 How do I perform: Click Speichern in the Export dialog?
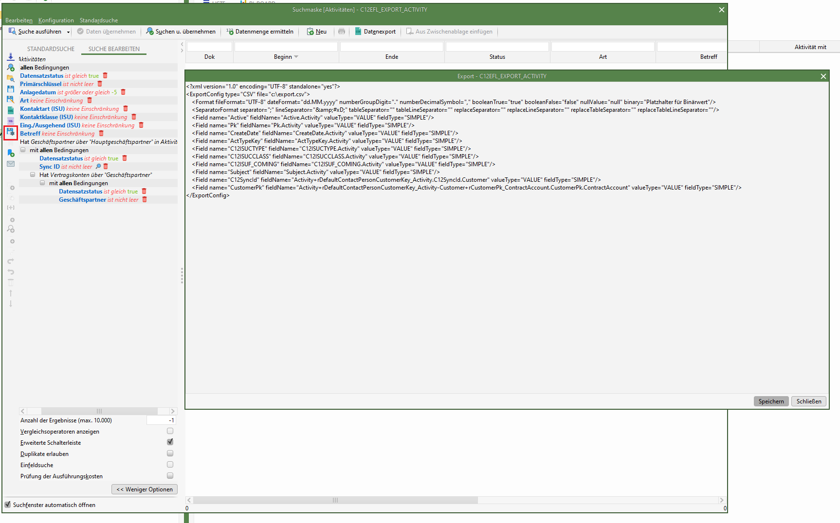click(x=771, y=401)
